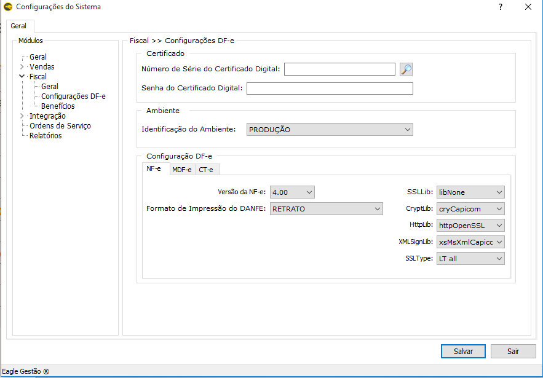This screenshot has width=543, height=378.
Task: Click the Salvar button
Action: pyautogui.click(x=463, y=352)
